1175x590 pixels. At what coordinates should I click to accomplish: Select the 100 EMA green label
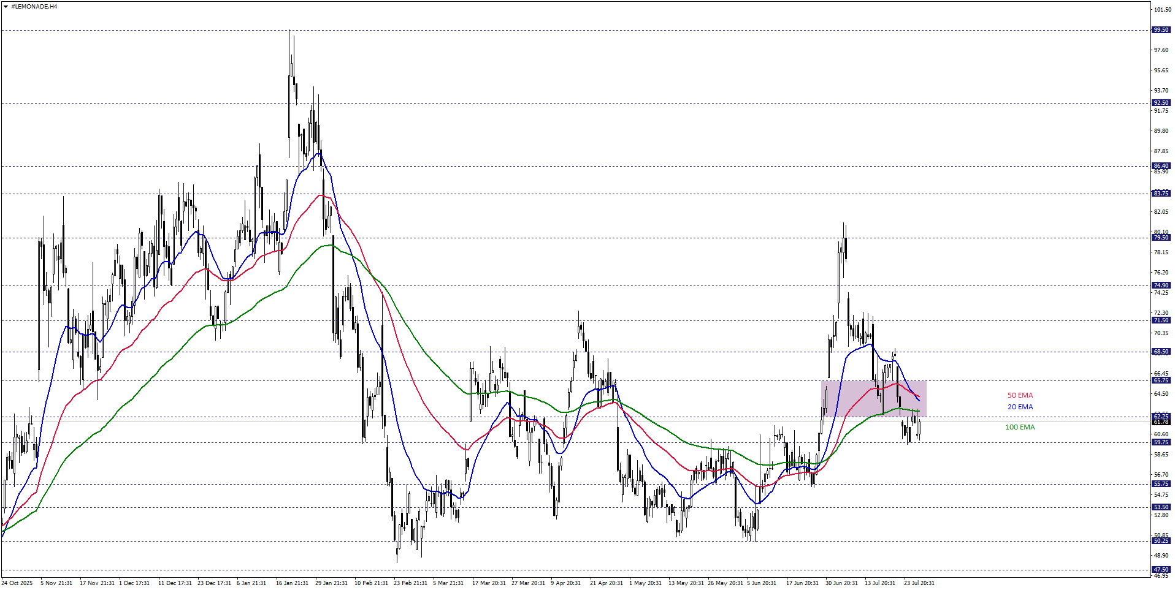coord(1019,427)
